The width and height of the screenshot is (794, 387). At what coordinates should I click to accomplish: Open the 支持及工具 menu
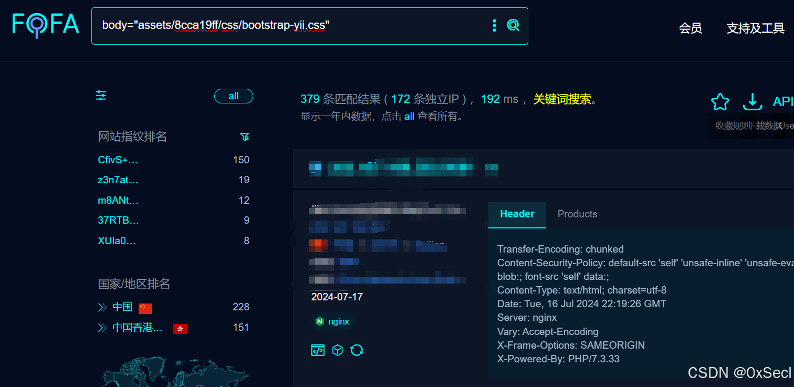[756, 28]
